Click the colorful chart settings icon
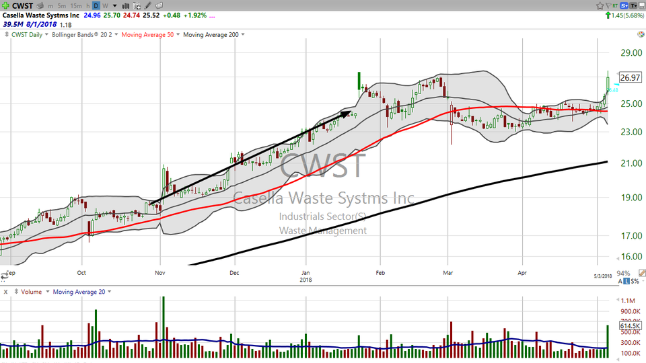Viewport: 646px width, 363px height. coord(641,34)
